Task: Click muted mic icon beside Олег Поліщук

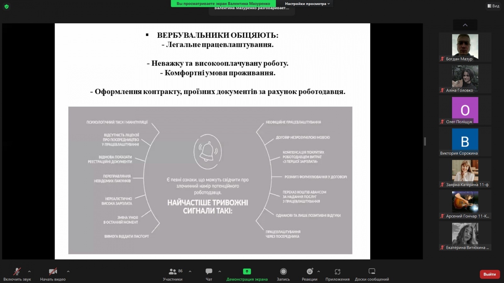Action: [442, 122]
